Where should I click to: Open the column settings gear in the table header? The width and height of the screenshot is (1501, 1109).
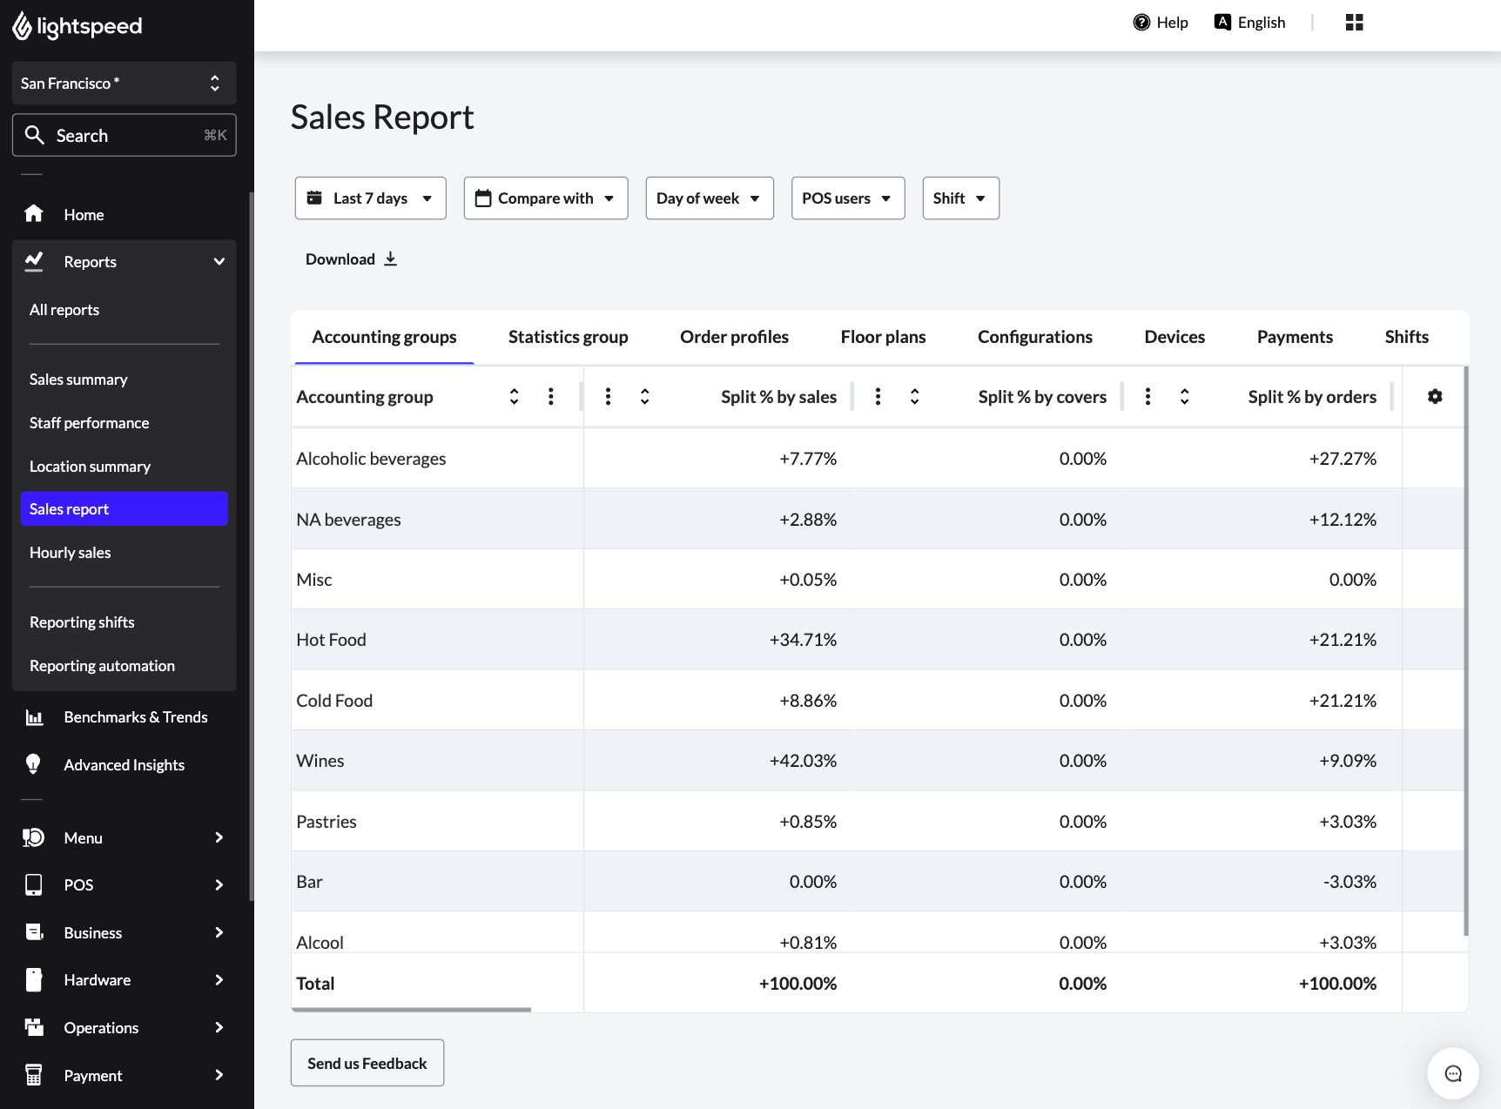[1435, 396]
